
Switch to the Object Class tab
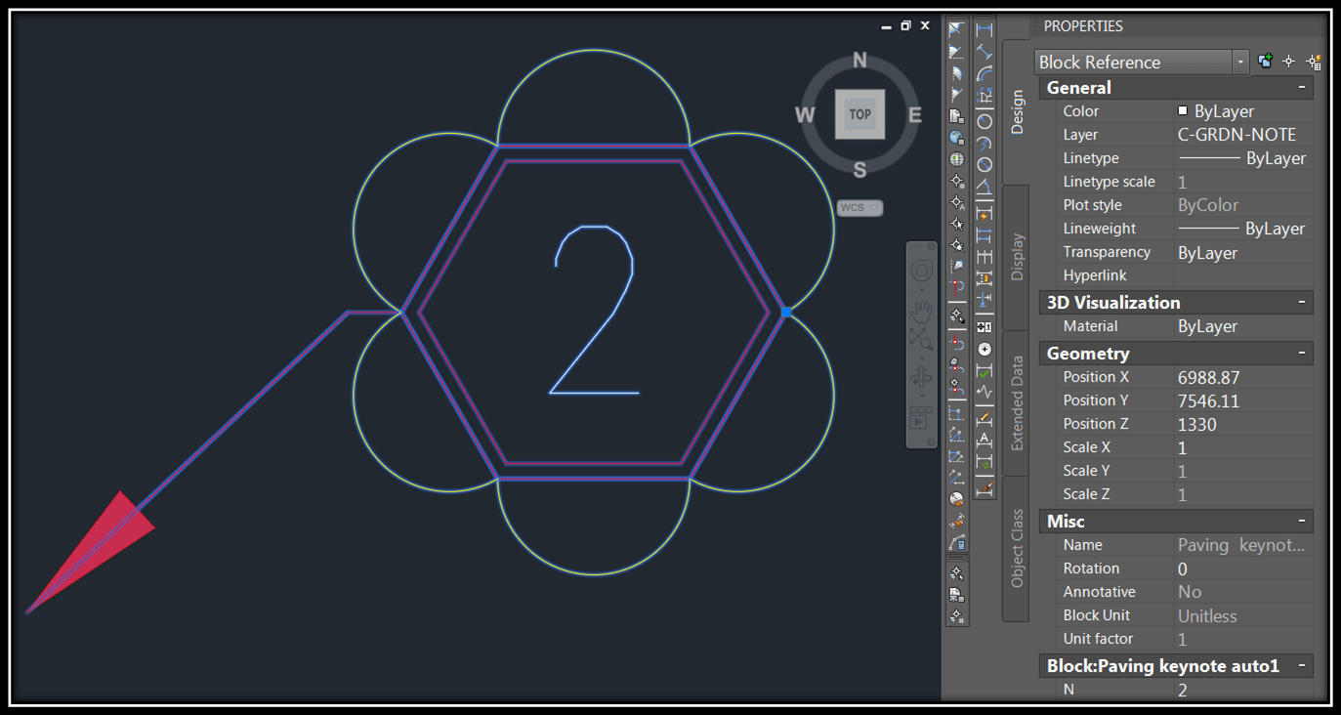click(1017, 548)
